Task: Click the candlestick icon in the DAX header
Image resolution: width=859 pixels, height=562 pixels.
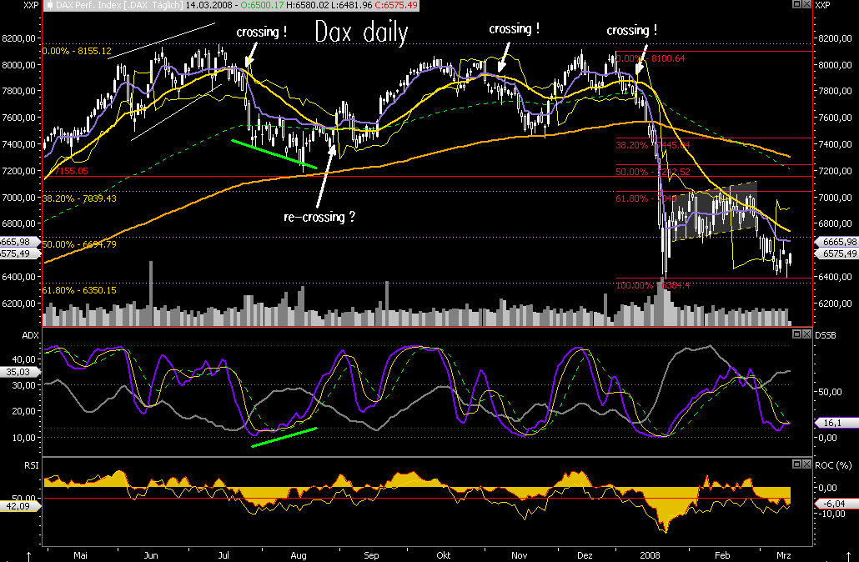Action: pos(50,6)
